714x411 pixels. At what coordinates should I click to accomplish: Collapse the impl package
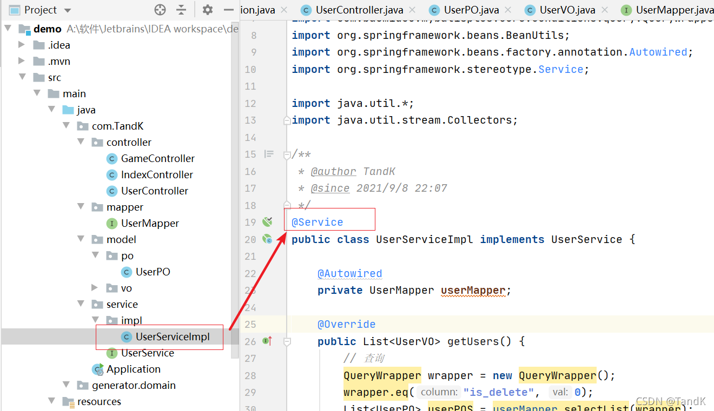pyautogui.click(x=95, y=321)
